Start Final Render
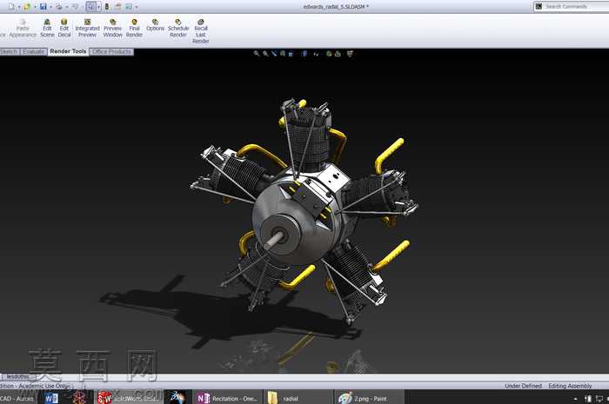This screenshot has width=609, height=404. [134, 29]
